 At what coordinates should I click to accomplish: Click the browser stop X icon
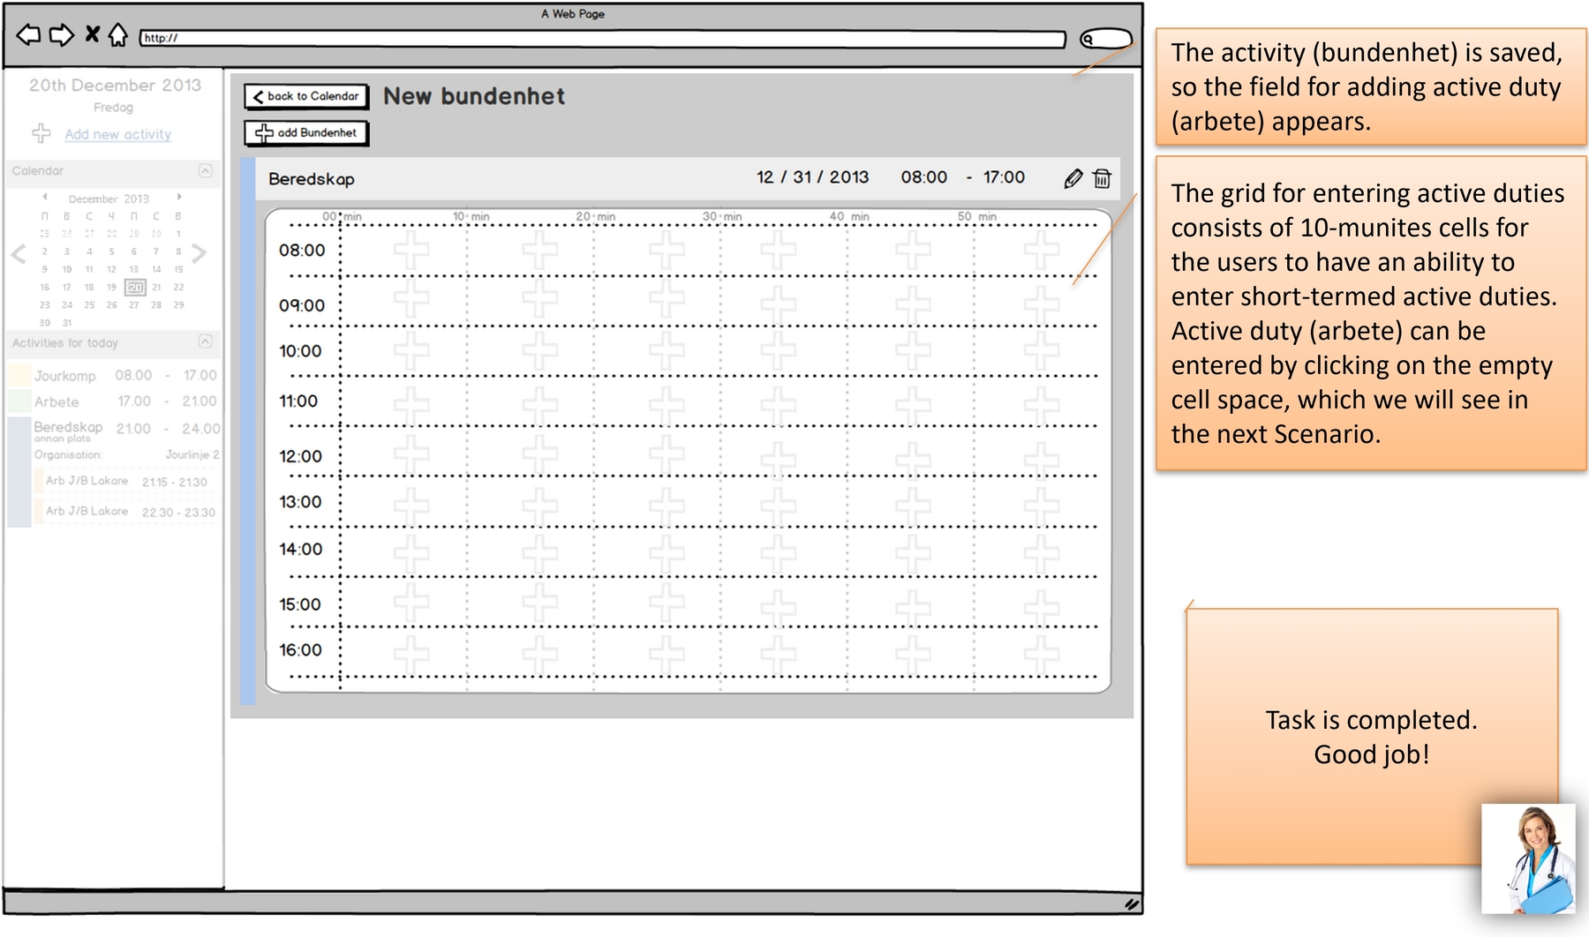(x=92, y=34)
